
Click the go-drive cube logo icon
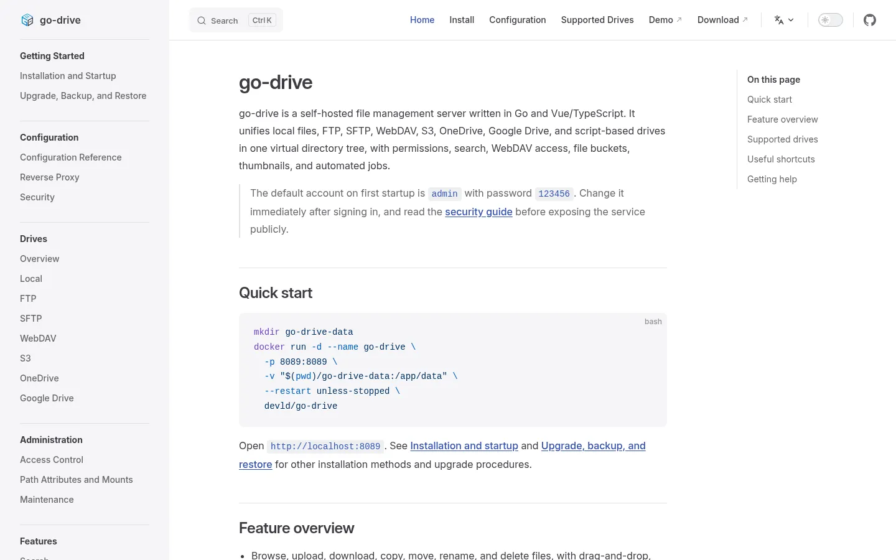(x=27, y=20)
